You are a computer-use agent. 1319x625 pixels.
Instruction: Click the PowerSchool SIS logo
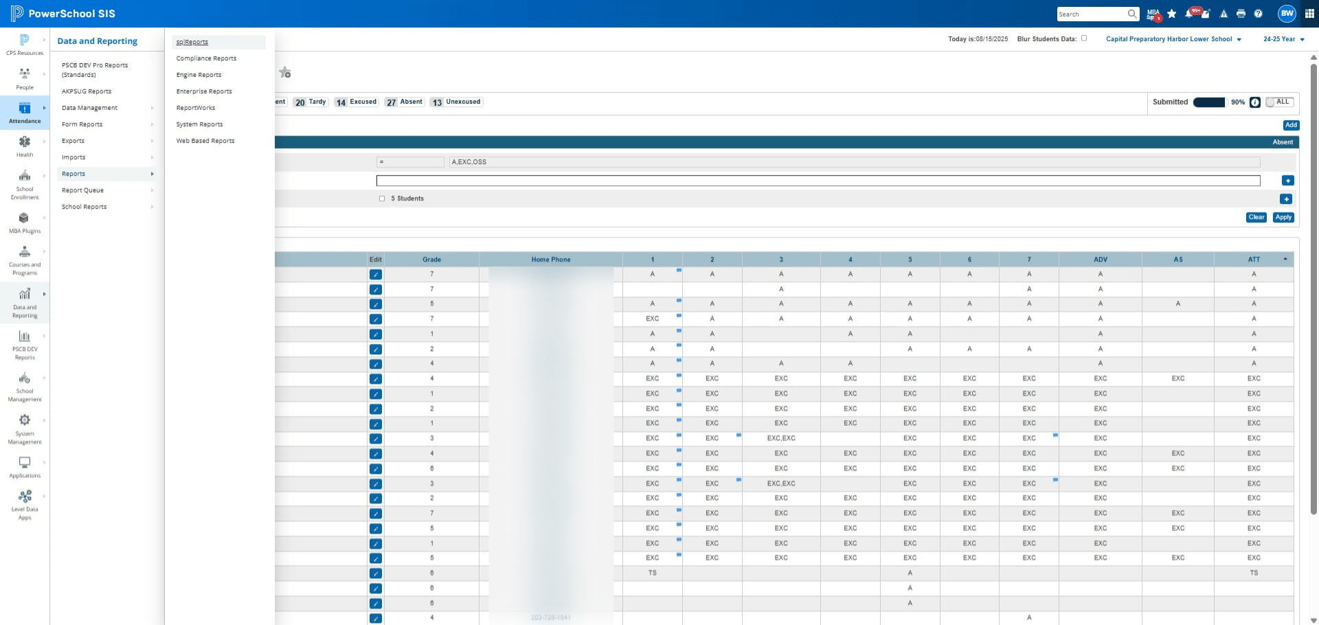click(63, 13)
